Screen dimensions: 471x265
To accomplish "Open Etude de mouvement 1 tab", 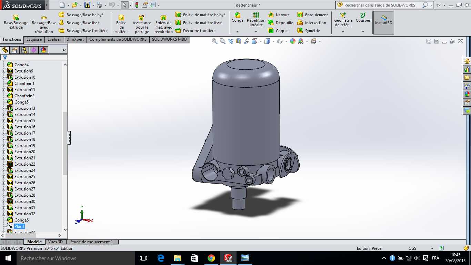I will click(x=92, y=242).
